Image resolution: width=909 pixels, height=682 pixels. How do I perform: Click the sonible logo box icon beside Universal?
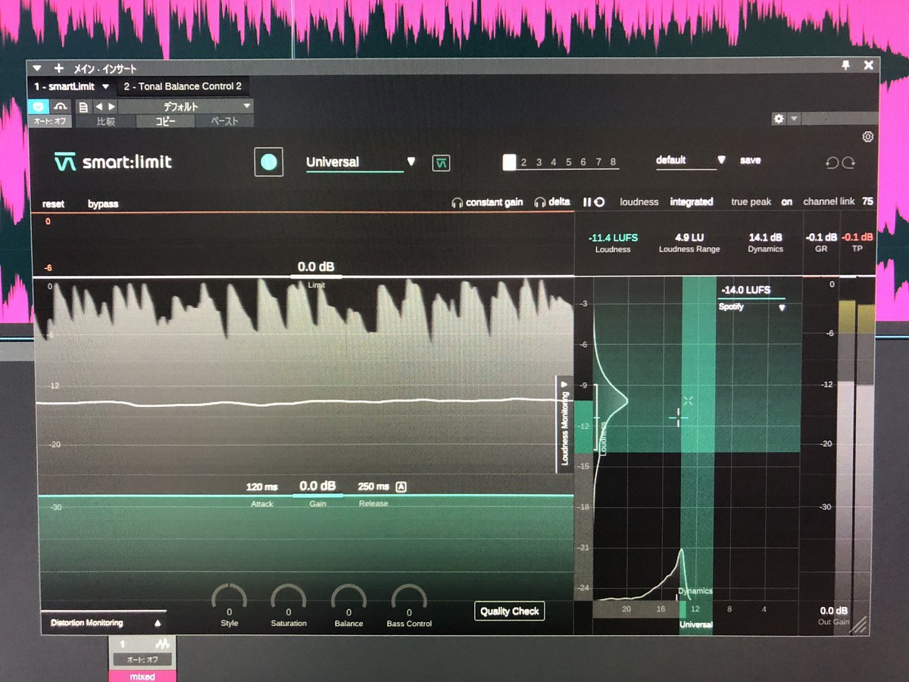tap(442, 163)
